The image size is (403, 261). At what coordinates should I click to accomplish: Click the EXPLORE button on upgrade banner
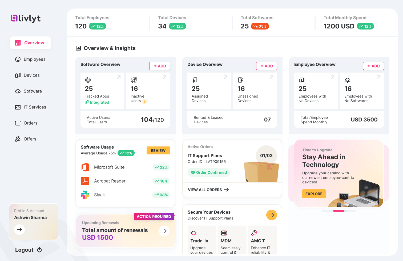pyautogui.click(x=314, y=194)
